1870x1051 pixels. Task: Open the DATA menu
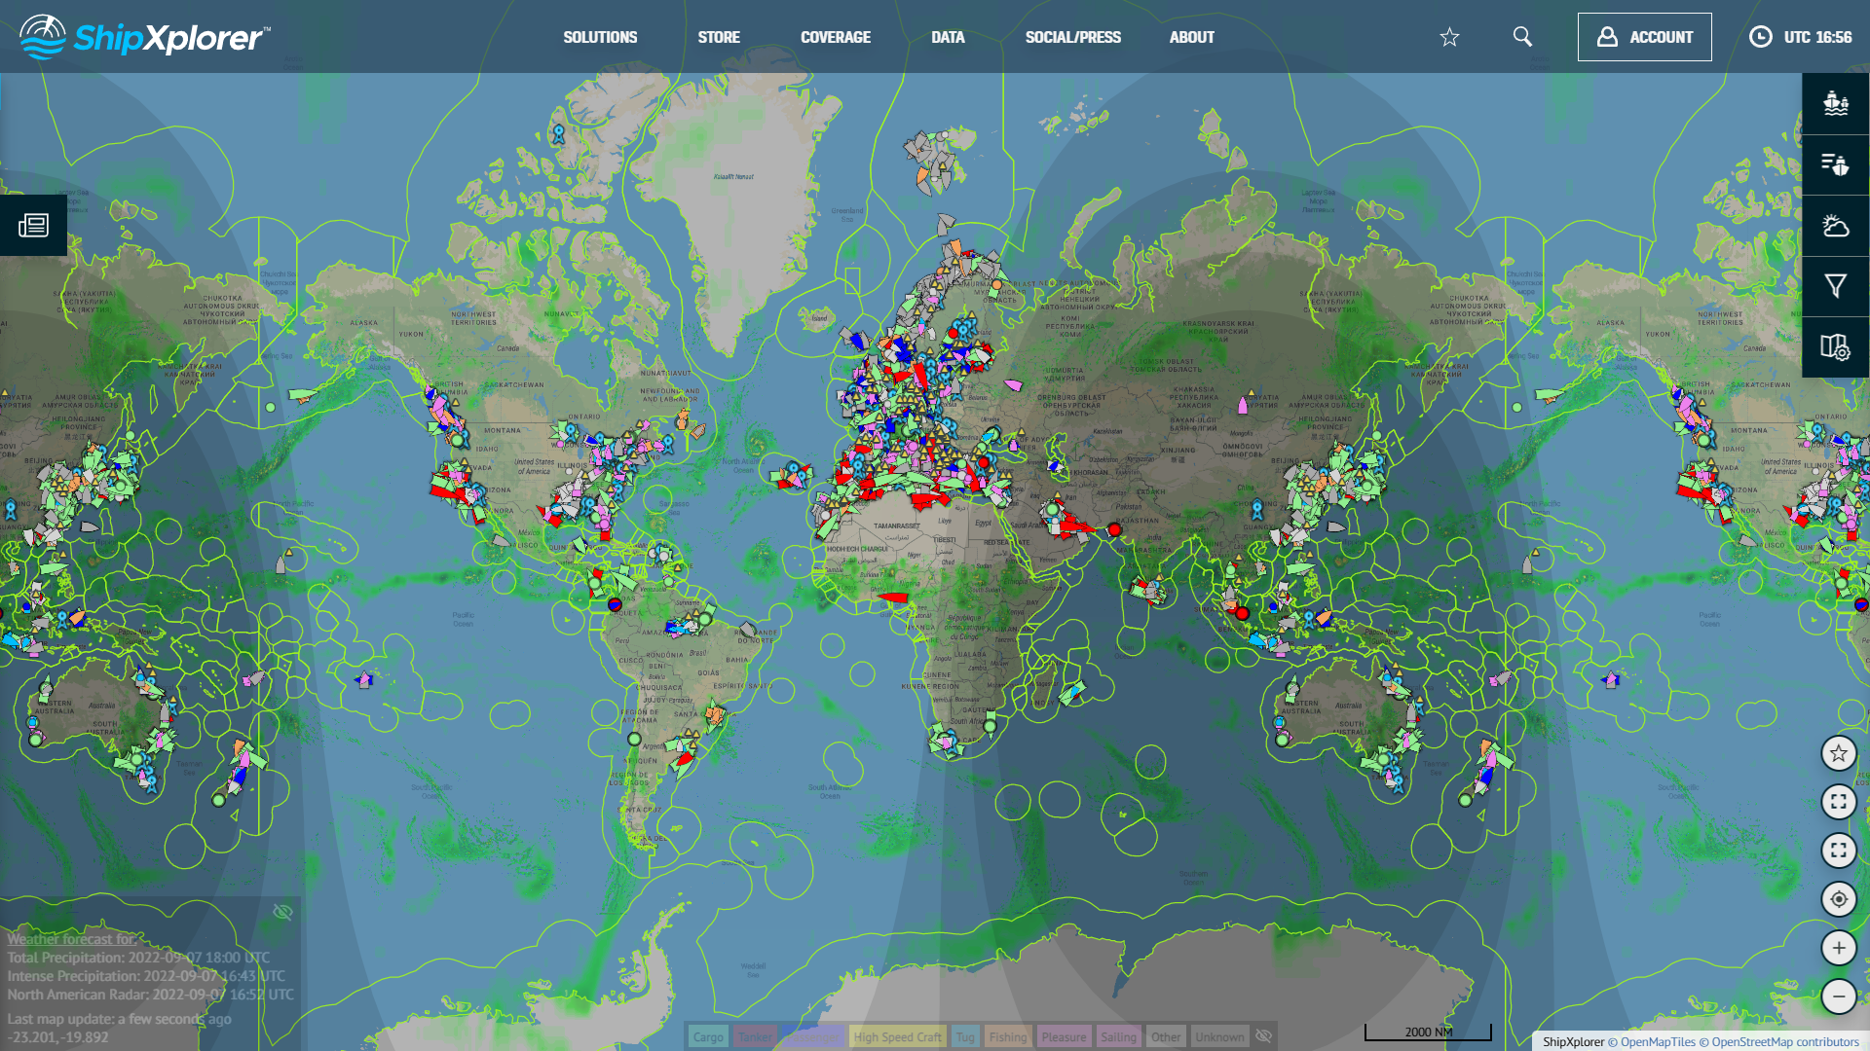(x=948, y=37)
